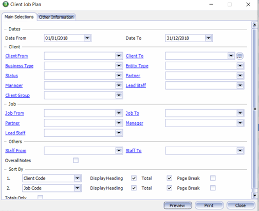Expand the Client To dropdown

231,56
